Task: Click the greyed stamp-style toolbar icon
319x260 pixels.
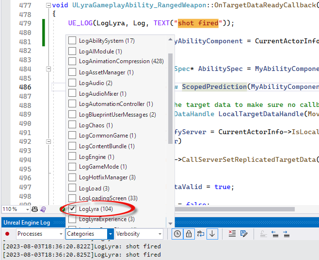Action: pyautogui.click(x=264, y=234)
